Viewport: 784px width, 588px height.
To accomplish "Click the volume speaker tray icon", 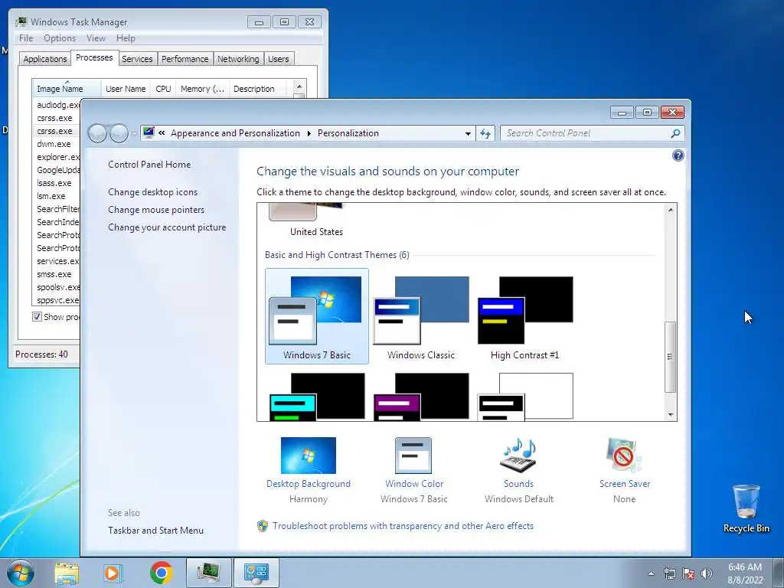I will click(x=706, y=573).
